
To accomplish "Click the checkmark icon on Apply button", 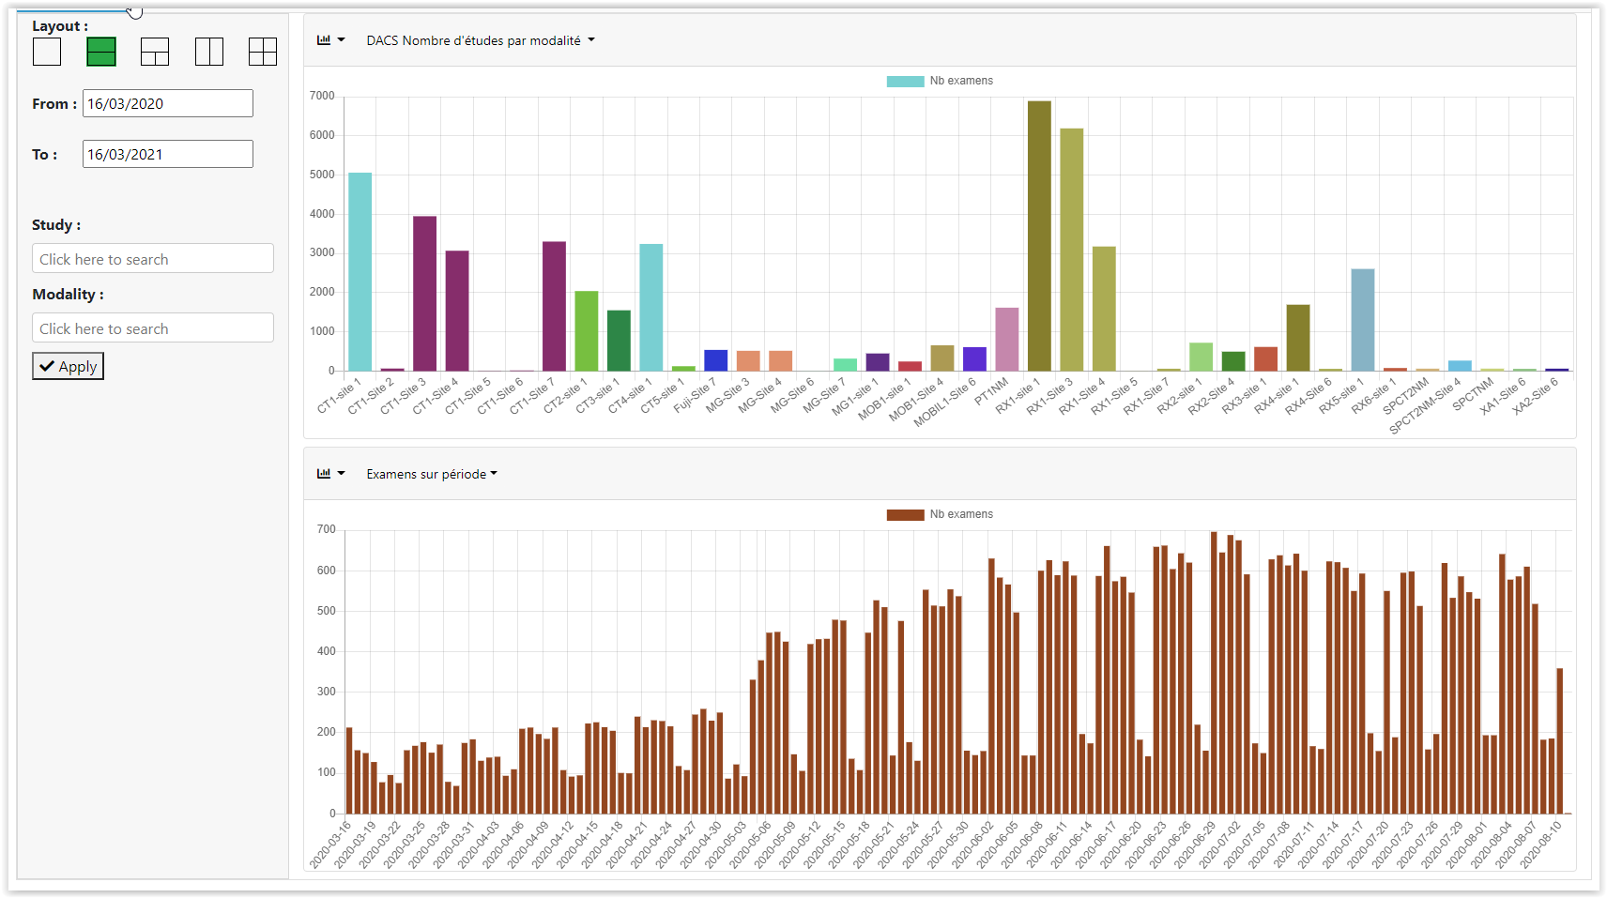I will pyautogui.click(x=47, y=366).
